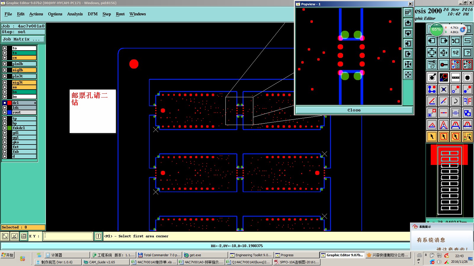Click the Popview zoomed preview area
This screenshot has width=474, height=266.
(x=349, y=56)
